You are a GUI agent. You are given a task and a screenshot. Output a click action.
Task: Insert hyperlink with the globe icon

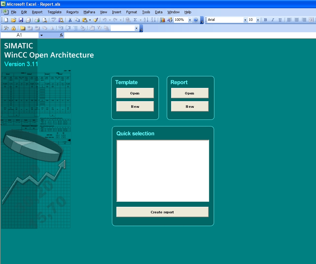[127, 20]
